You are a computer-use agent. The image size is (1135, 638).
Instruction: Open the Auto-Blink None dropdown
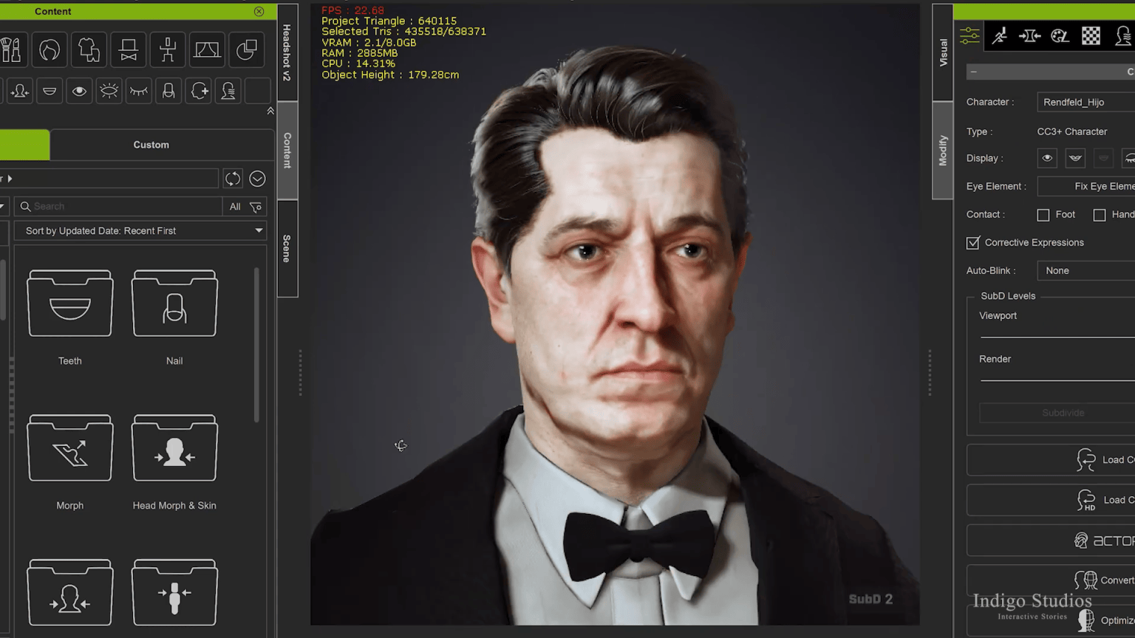[1086, 270]
